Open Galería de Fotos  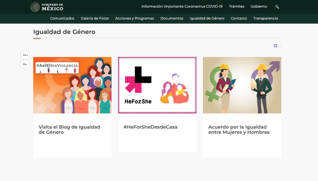click(95, 18)
